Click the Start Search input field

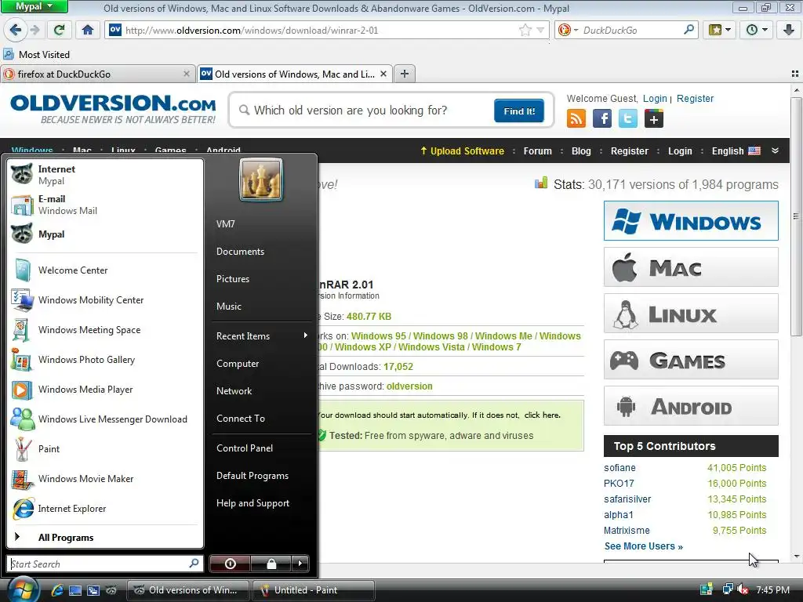pyautogui.click(x=104, y=564)
